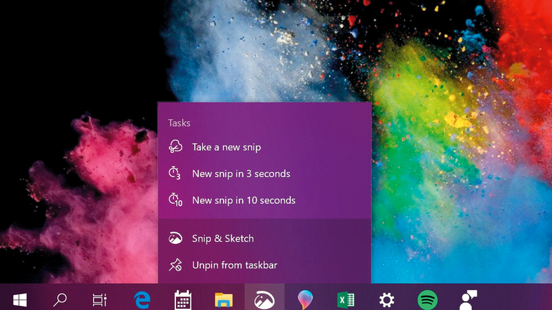Open Excel from the taskbar
This screenshot has width=552, height=310.
point(345,300)
